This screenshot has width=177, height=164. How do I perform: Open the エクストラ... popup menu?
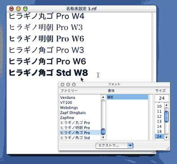(114, 146)
